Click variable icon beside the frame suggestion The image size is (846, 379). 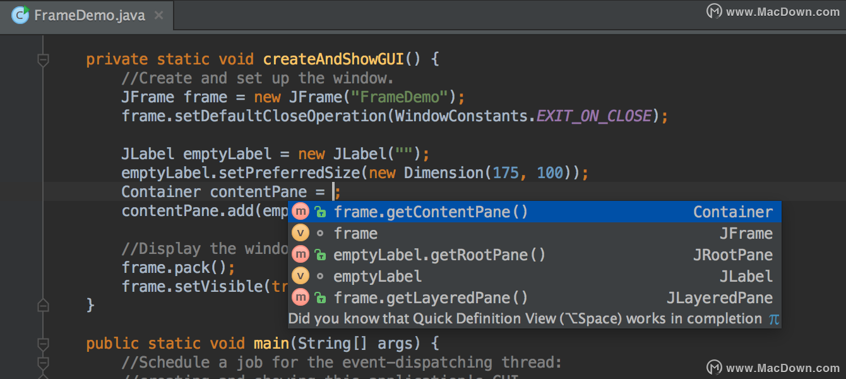pyautogui.click(x=301, y=232)
